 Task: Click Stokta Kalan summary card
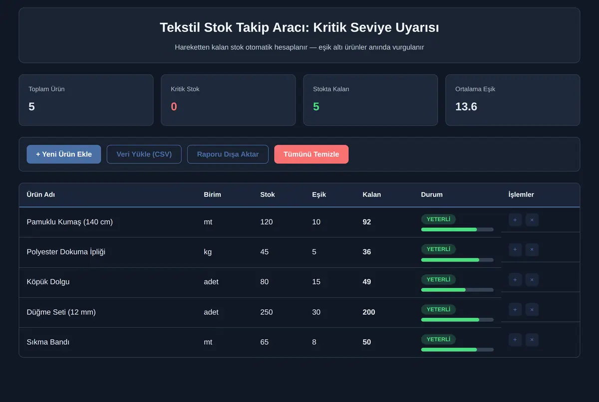(x=370, y=100)
